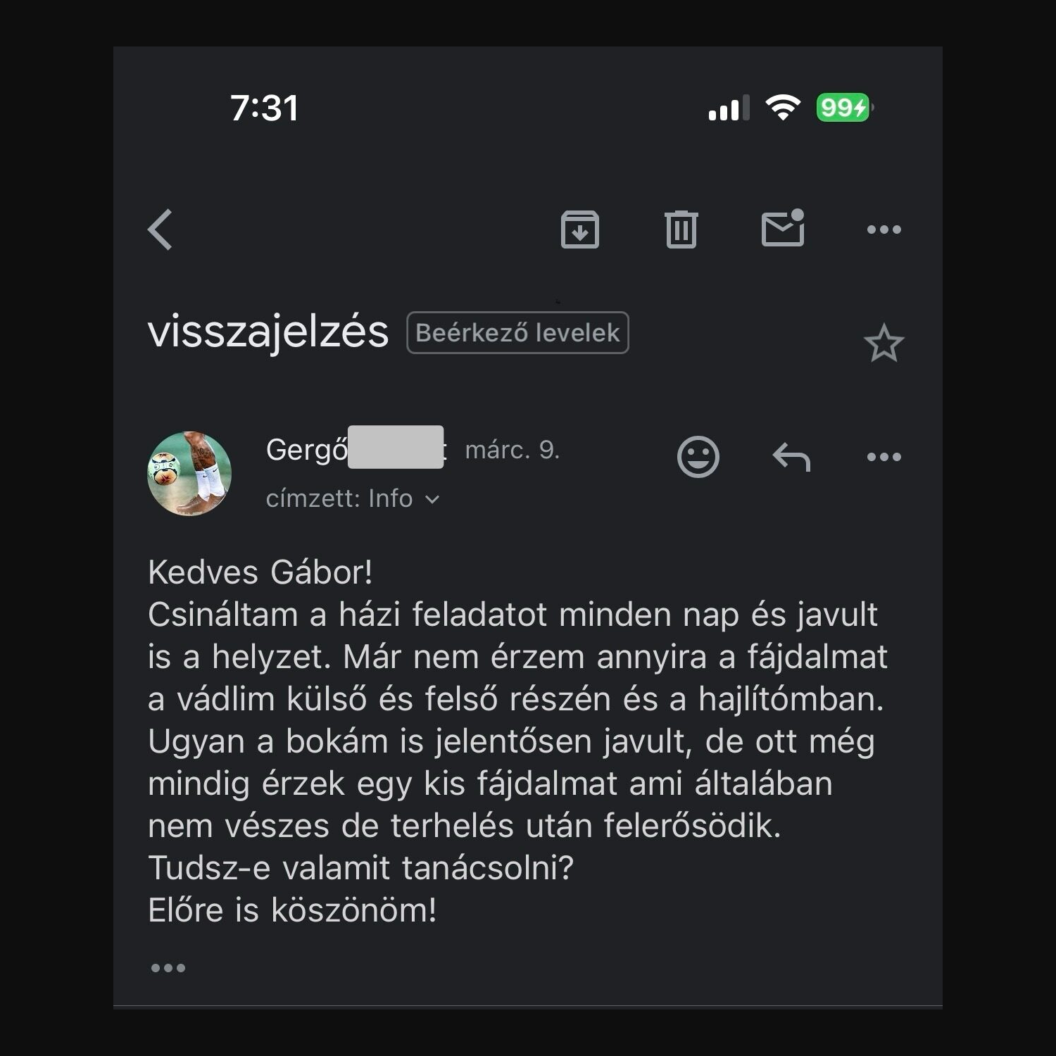Viewport: 1056px width, 1056px height.
Task: Tap the sender name Gergő
Action: 304,450
